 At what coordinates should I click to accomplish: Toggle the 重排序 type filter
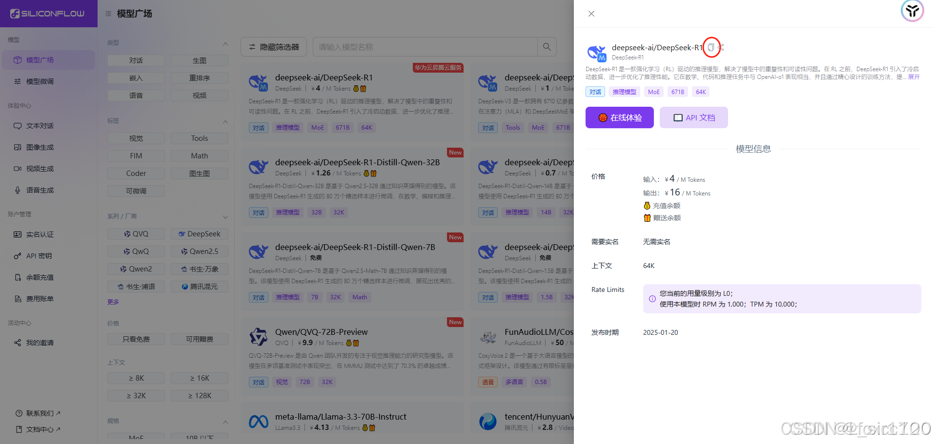click(x=200, y=78)
